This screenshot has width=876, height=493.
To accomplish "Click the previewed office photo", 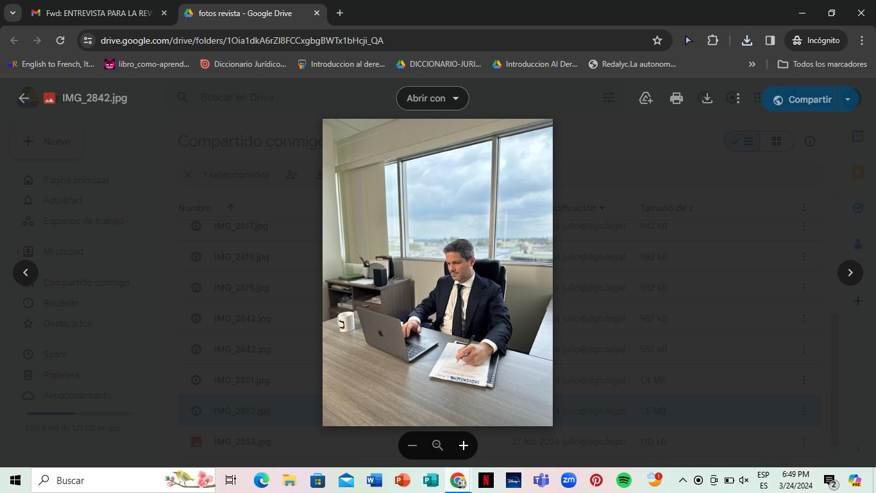I will pyautogui.click(x=437, y=272).
